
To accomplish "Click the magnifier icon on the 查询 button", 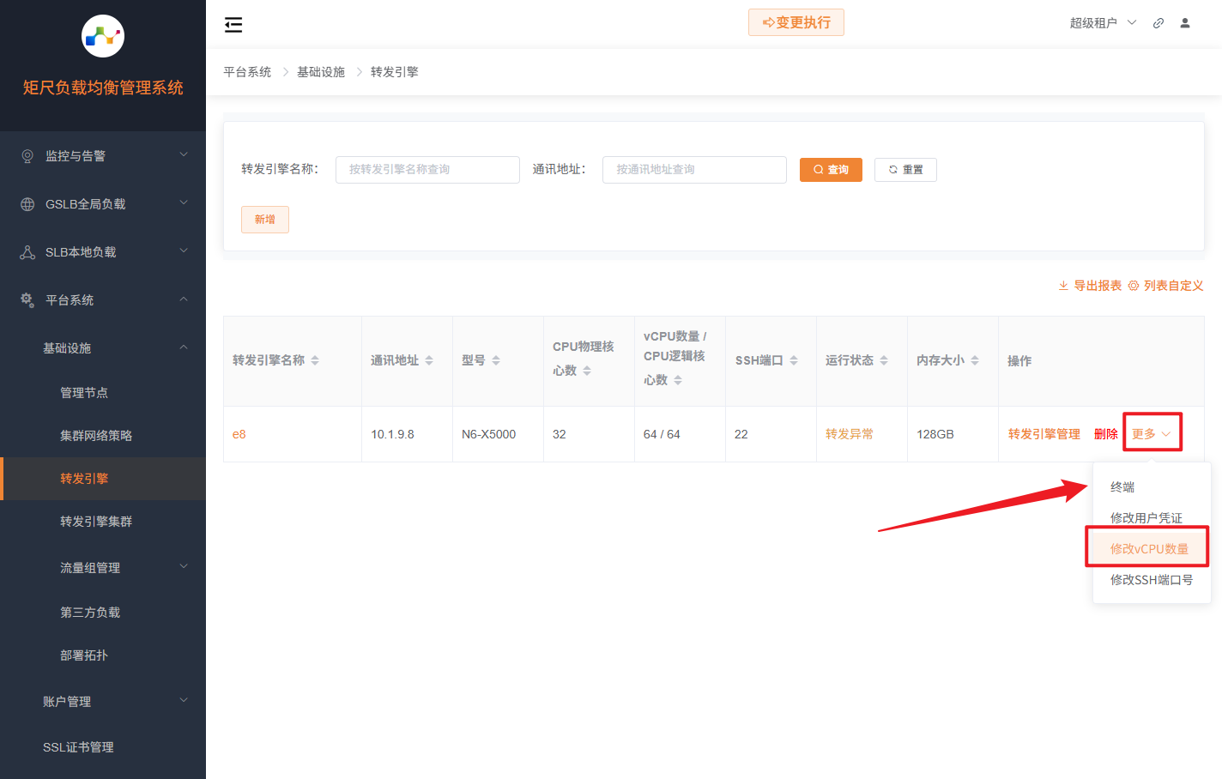I will pyautogui.click(x=816, y=169).
